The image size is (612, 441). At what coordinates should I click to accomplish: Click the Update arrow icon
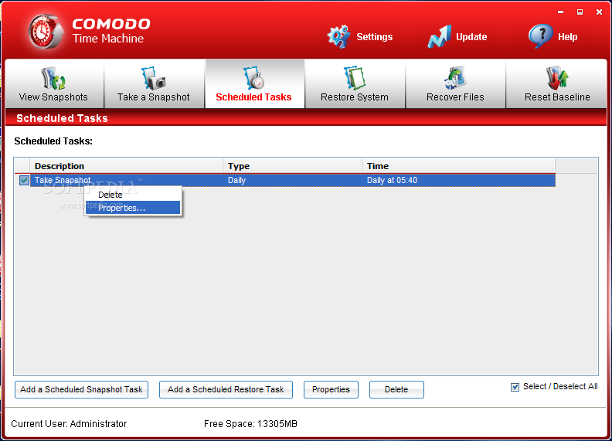coord(440,36)
